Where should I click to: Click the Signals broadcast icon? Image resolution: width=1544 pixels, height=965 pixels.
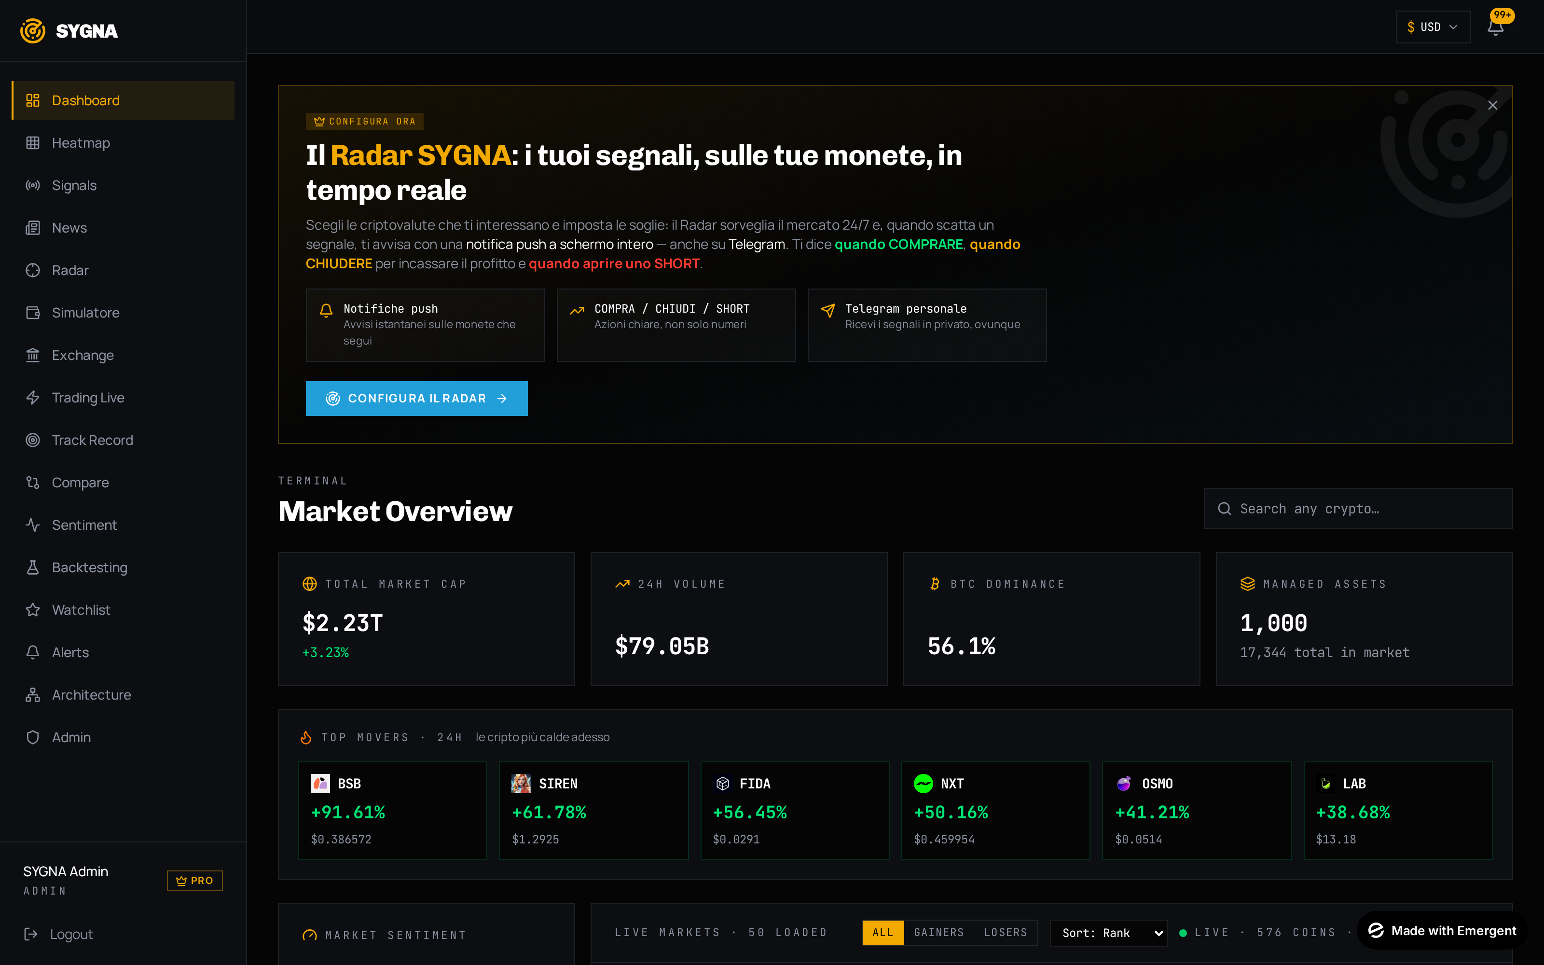pos(32,185)
